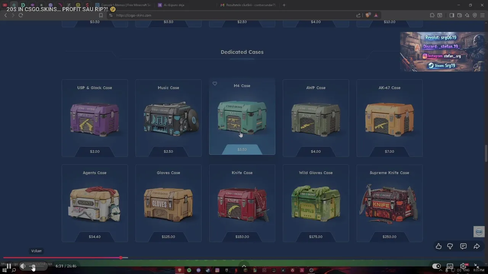This screenshot has width=488, height=274.
Task: Reload the page in the browser
Action: pyautogui.click(x=21, y=15)
